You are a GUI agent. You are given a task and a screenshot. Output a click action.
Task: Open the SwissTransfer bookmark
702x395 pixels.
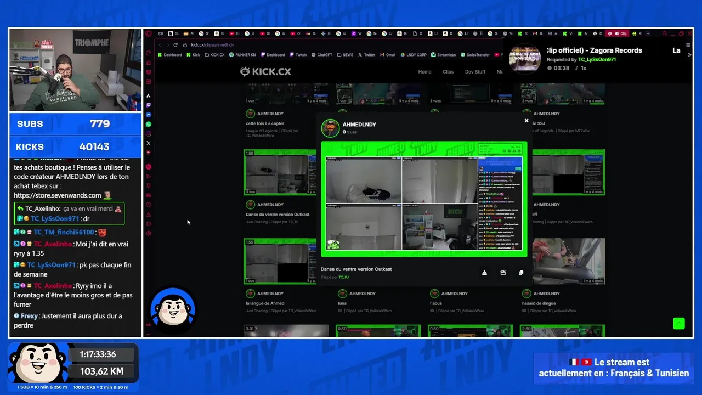point(475,55)
